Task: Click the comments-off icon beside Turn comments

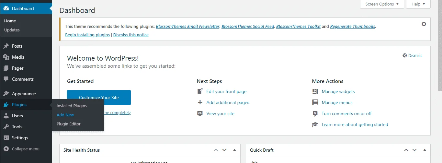Action: click(x=315, y=113)
